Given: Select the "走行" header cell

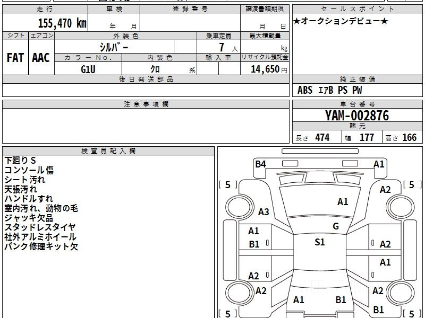Looking at the screenshot, I should (45, 9).
